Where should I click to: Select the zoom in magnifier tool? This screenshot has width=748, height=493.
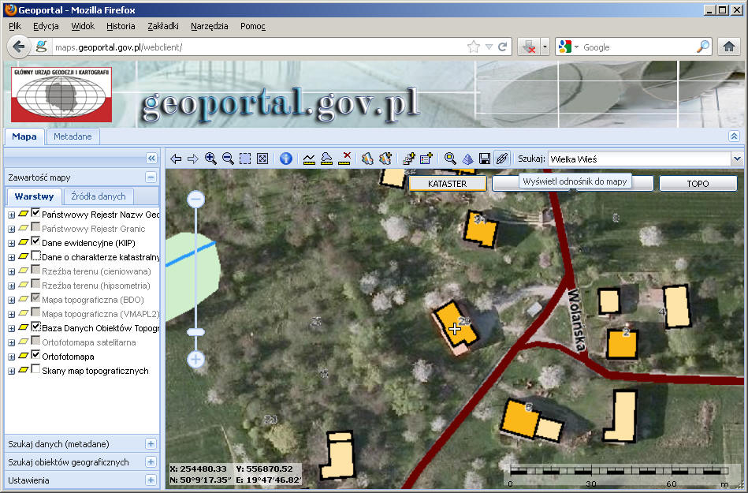210,159
